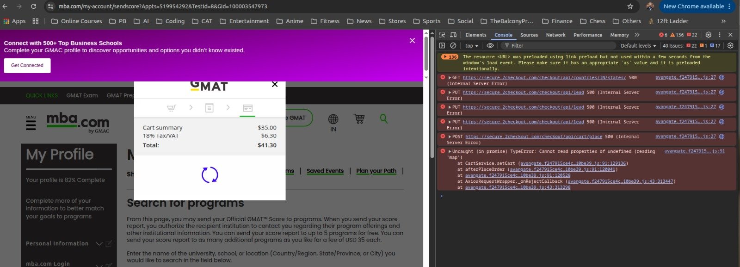Viewport: 740px width, 267px height.
Task: Open the 12ft Ladder bookmark
Action: 668,21
